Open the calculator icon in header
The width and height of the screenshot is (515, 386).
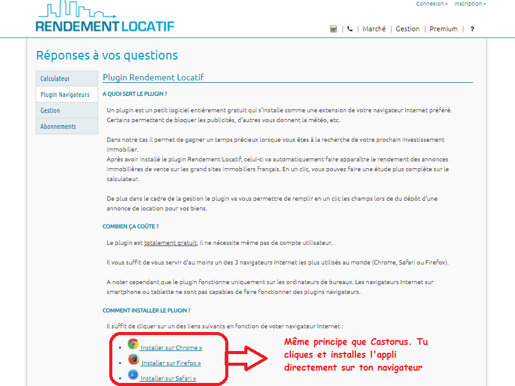tap(333, 29)
